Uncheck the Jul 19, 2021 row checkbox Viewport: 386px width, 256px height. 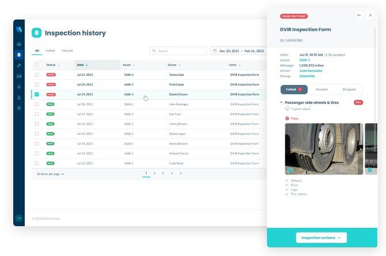(37, 94)
